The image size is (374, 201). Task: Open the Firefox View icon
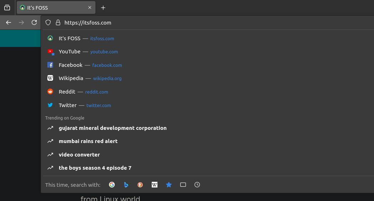7,7
